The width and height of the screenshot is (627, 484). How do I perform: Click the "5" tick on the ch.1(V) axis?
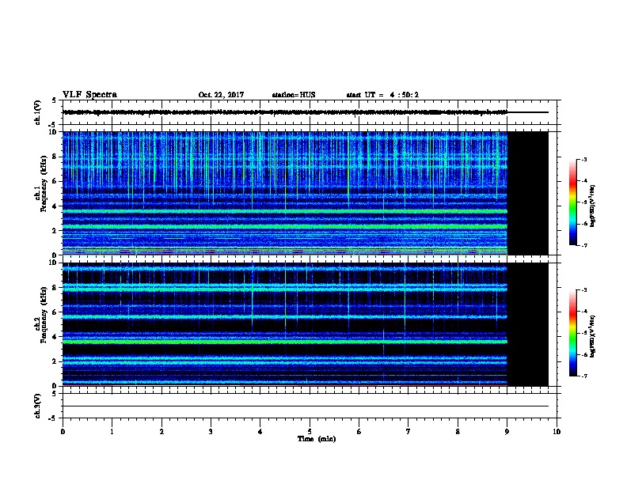[55, 100]
